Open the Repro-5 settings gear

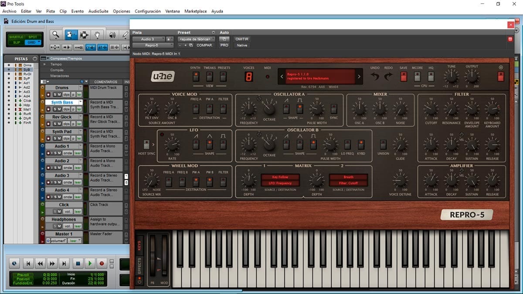501,68
